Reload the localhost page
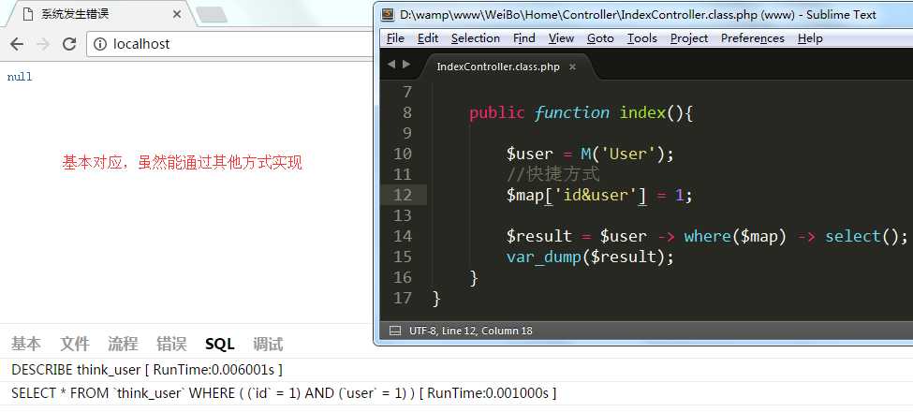Image resolution: width=913 pixels, height=412 pixels. click(x=69, y=44)
